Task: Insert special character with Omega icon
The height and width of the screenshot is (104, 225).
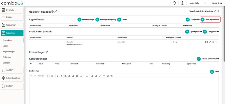Action: pos(48,76)
